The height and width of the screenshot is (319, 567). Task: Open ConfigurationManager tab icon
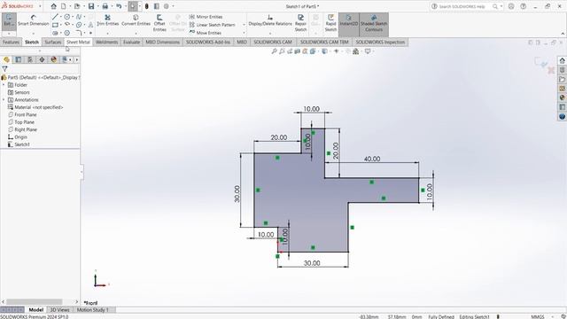(30, 59)
